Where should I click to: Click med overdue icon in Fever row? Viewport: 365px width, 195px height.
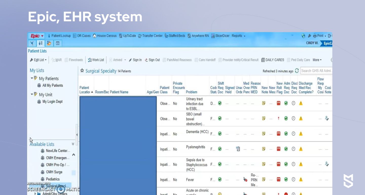[x=245, y=180]
